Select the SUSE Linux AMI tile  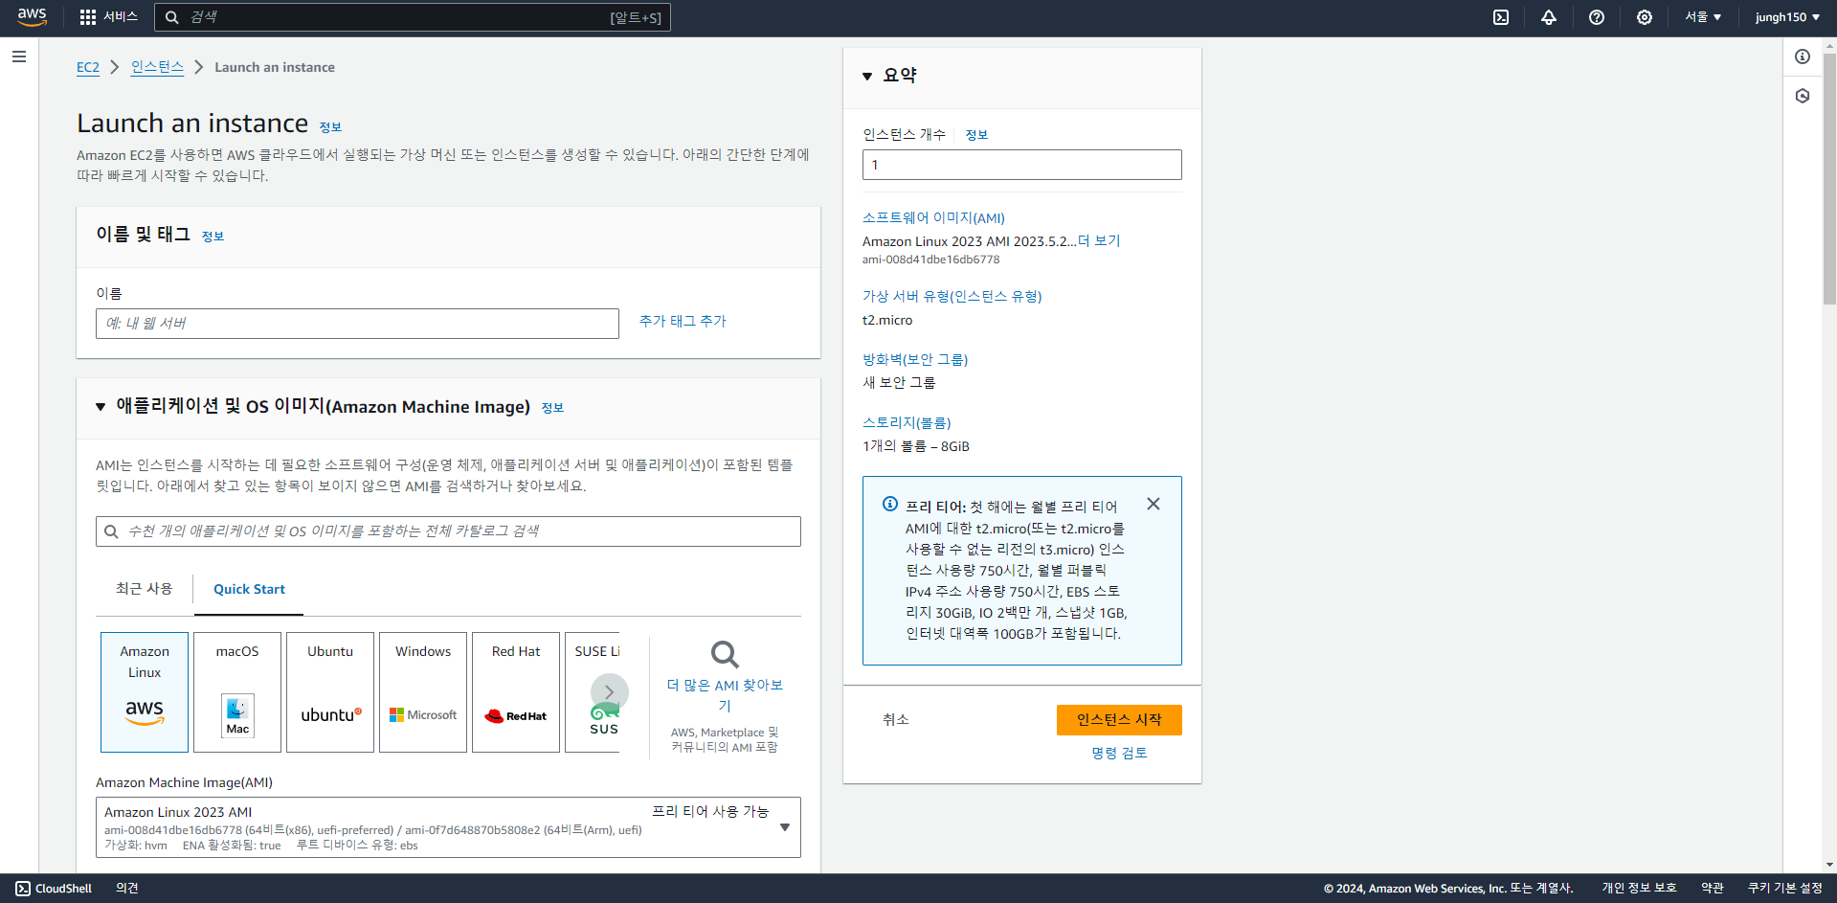point(593,692)
